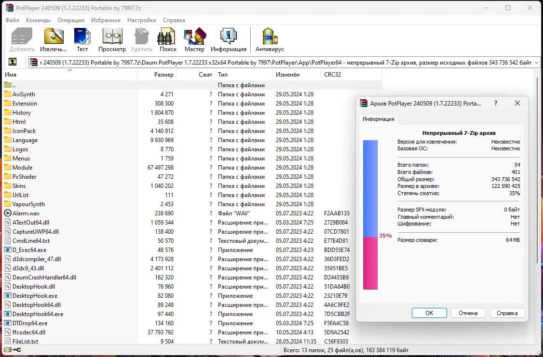Open the Команды menu
The image size is (543, 357).
[38, 20]
